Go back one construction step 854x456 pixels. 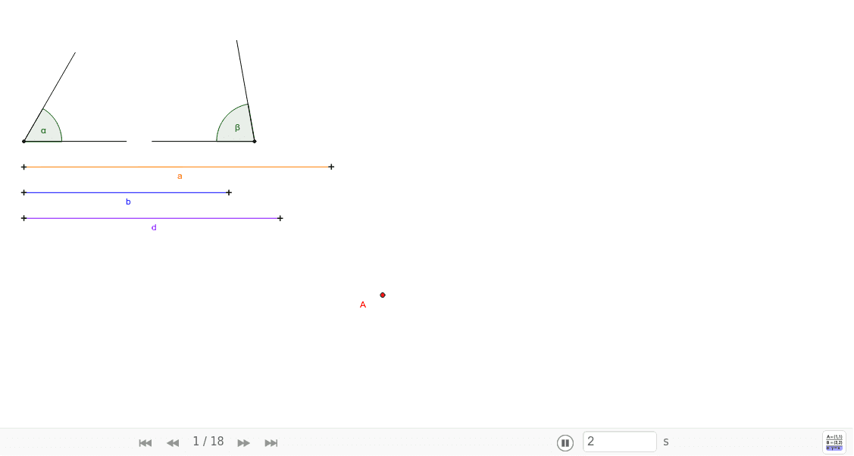pos(173,443)
